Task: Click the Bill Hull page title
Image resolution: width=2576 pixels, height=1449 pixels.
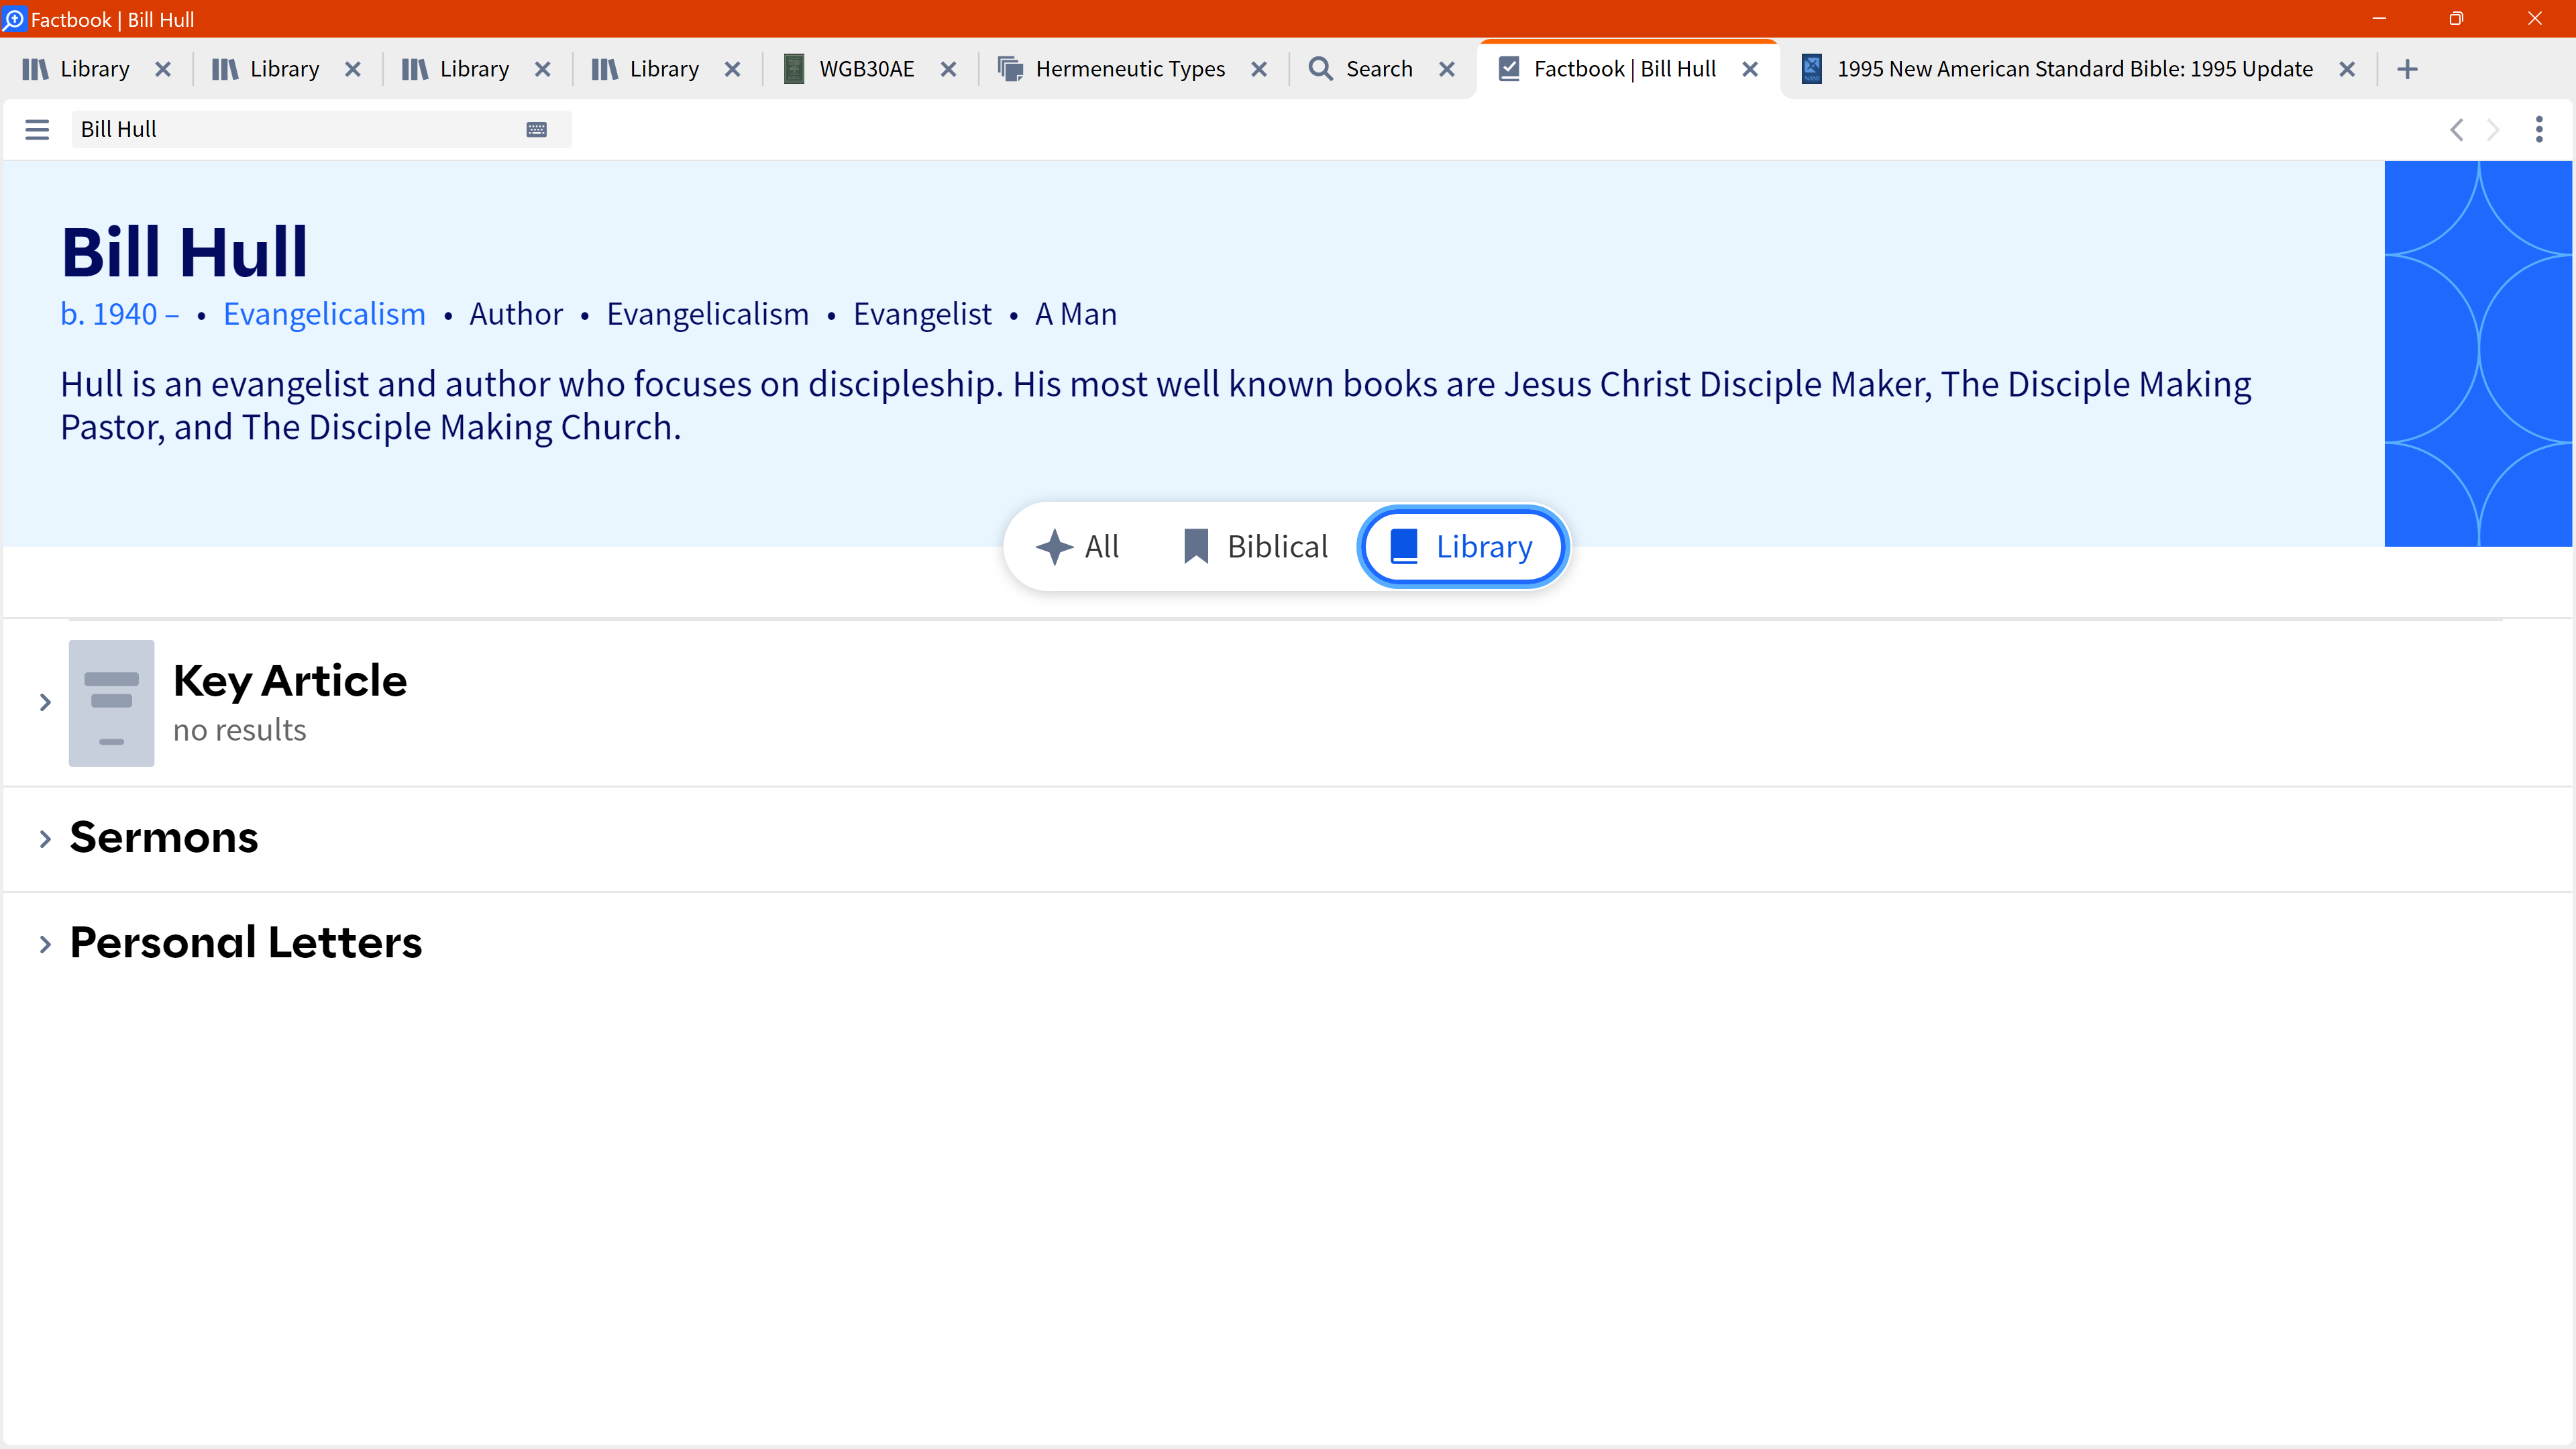Action: click(185, 252)
